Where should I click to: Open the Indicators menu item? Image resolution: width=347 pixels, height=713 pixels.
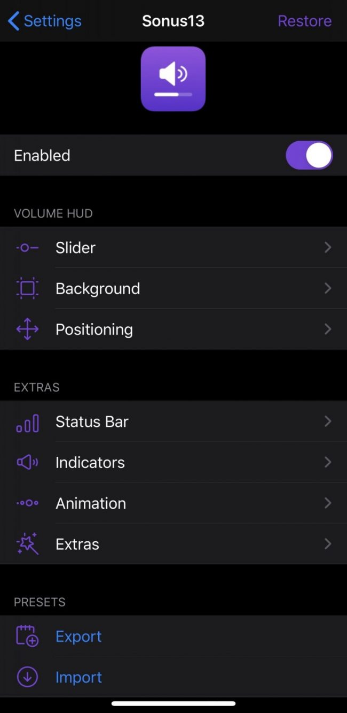pyautogui.click(x=90, y=463)
